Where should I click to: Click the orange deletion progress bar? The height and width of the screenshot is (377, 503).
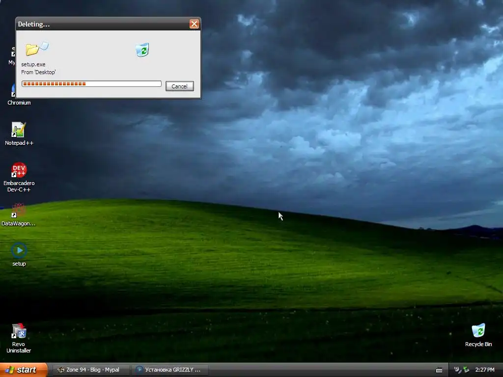tap(91, 83)
